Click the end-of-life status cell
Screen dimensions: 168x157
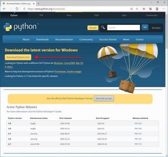[35, 144]
